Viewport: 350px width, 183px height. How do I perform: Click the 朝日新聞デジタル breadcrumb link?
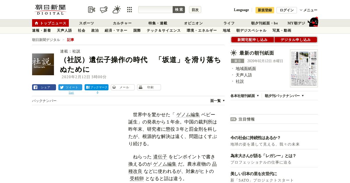click(x=46, y=40)
